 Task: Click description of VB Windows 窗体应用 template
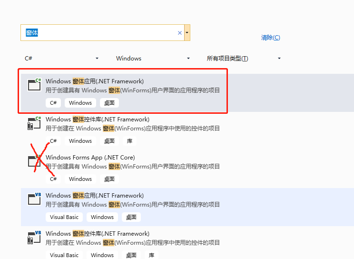[x=133, y=205]
